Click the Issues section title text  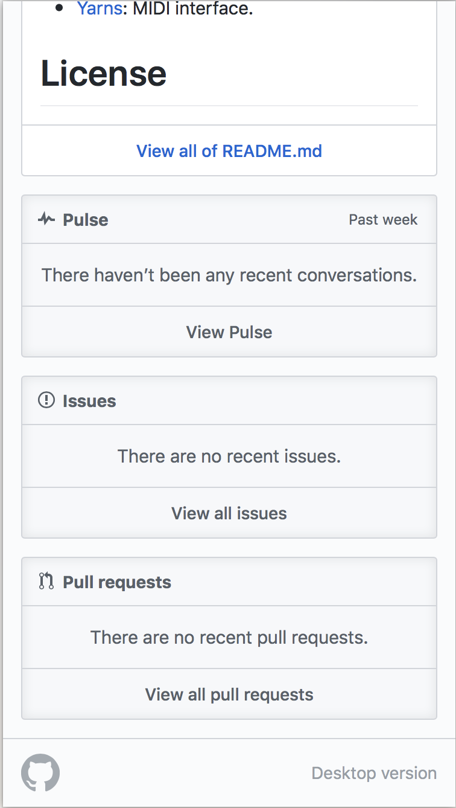(x=89, y=401)
